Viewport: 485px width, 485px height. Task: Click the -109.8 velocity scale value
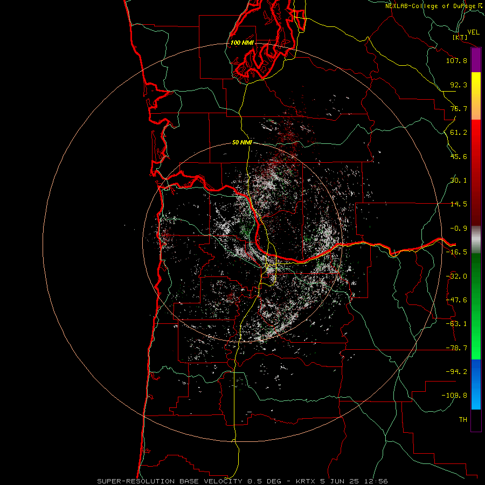point(454,396)
